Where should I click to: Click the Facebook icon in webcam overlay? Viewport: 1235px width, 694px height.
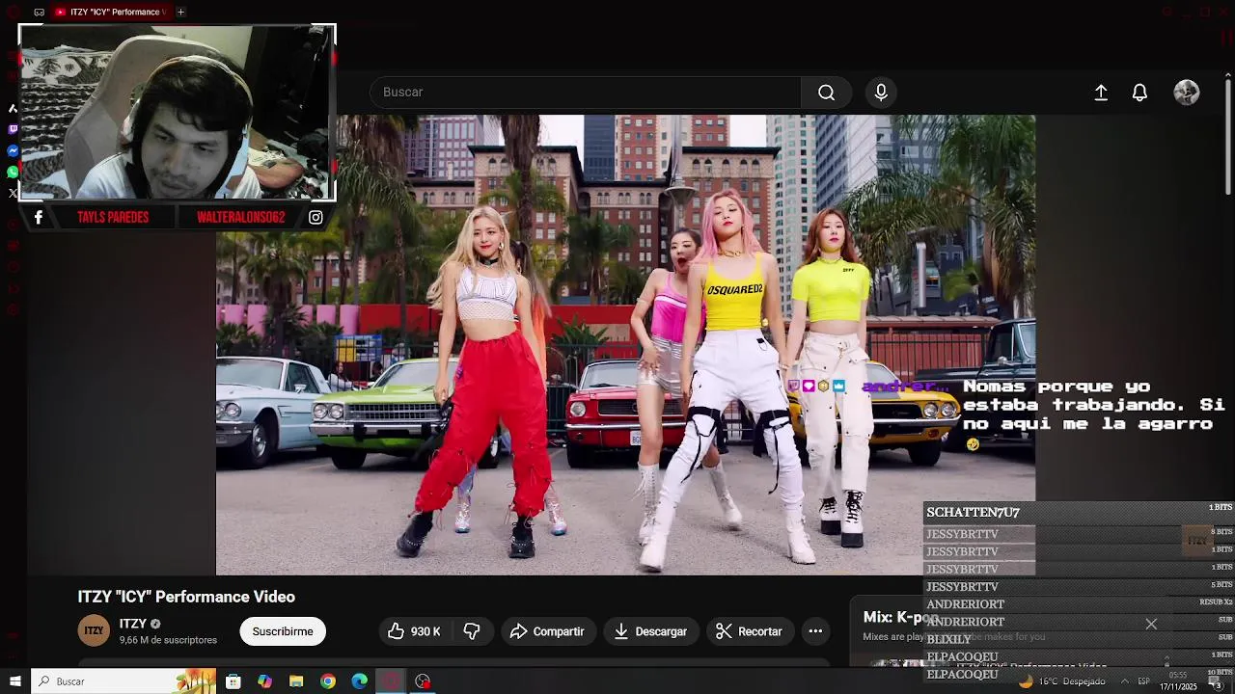39,217
